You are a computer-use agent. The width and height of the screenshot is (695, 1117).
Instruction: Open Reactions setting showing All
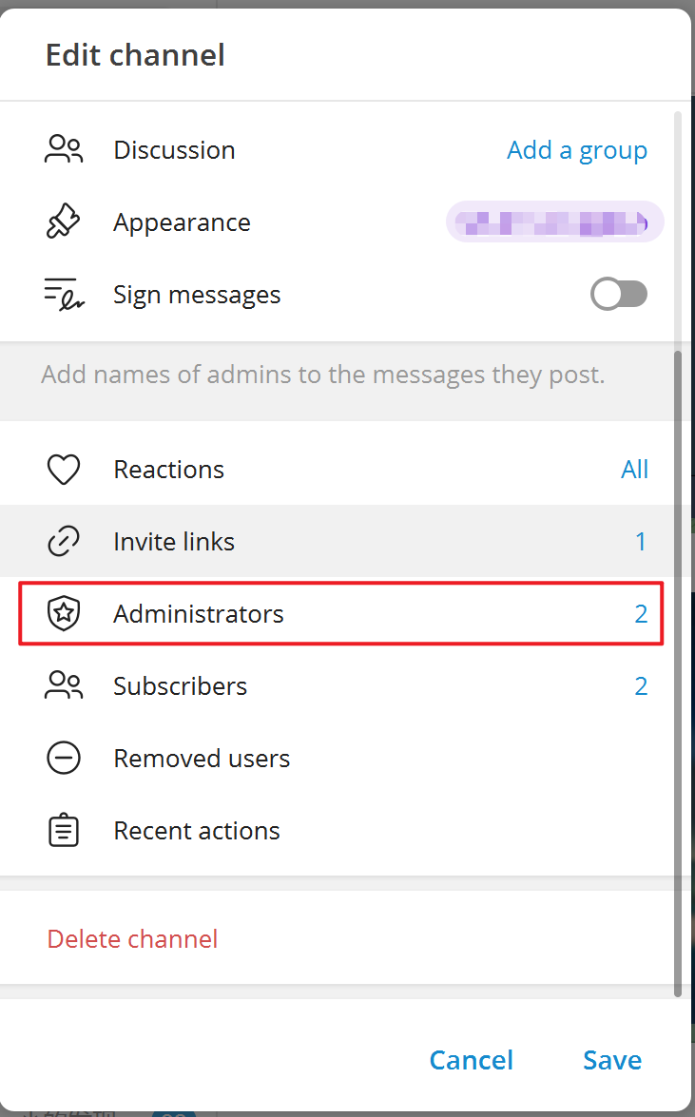click(x=634, y=470)
